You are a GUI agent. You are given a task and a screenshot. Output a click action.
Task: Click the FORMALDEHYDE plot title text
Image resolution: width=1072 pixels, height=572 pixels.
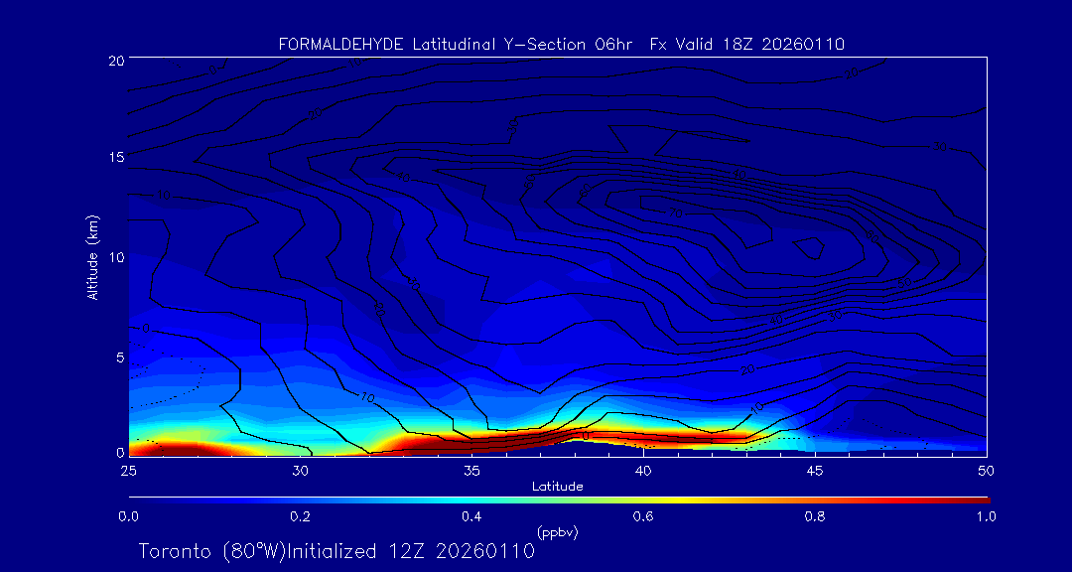click(x=561, y=44)
